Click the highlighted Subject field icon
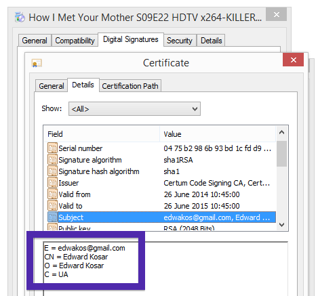The width and height of the screenshot is (318, 296). point(52,217)
